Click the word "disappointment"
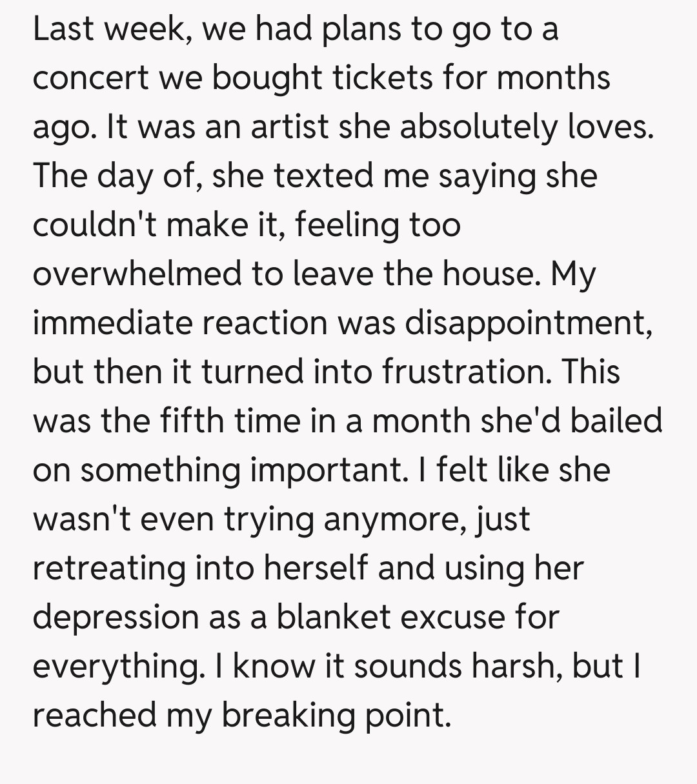The width and height of the screenshot is (697, 784). tap(527, 323)
